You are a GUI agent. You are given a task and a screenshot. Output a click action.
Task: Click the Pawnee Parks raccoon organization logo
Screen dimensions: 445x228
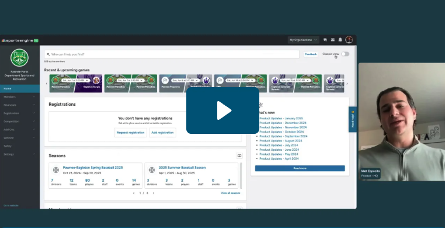(20, 58)
